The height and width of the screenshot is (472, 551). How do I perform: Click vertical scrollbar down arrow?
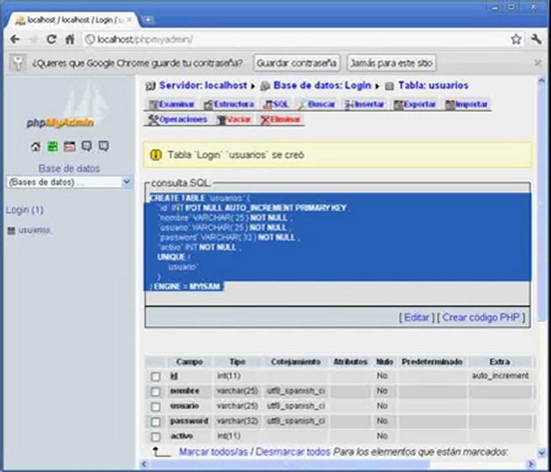point(541,453)
